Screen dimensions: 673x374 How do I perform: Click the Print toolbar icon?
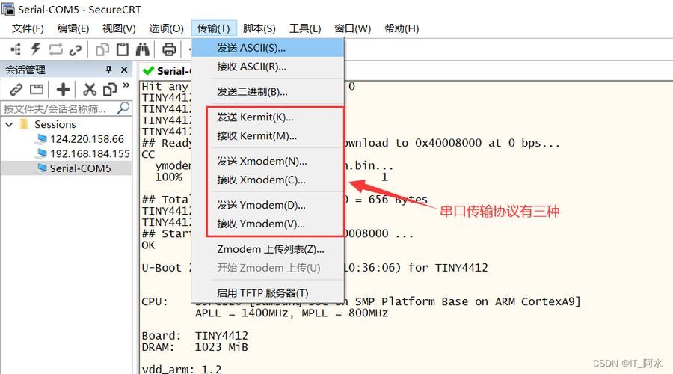pos(169,50)
